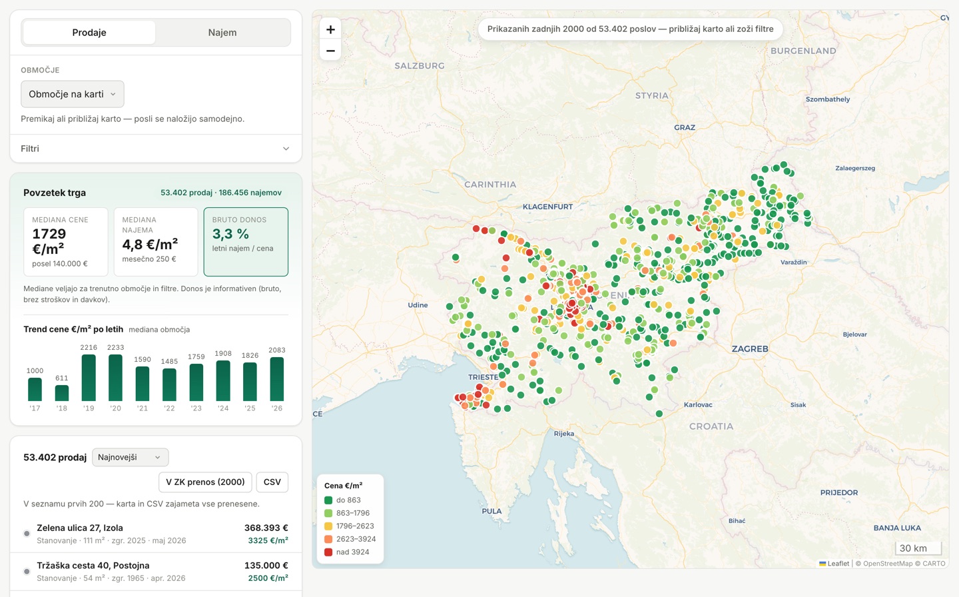Click the Bjelovar label on the map

pyautogui.click(x=855, y=334)
